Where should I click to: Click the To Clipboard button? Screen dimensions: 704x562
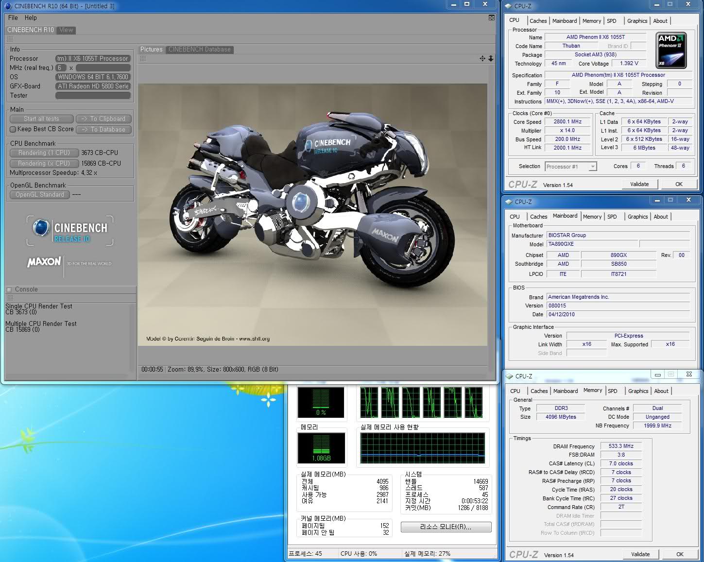tap(103, 119)
